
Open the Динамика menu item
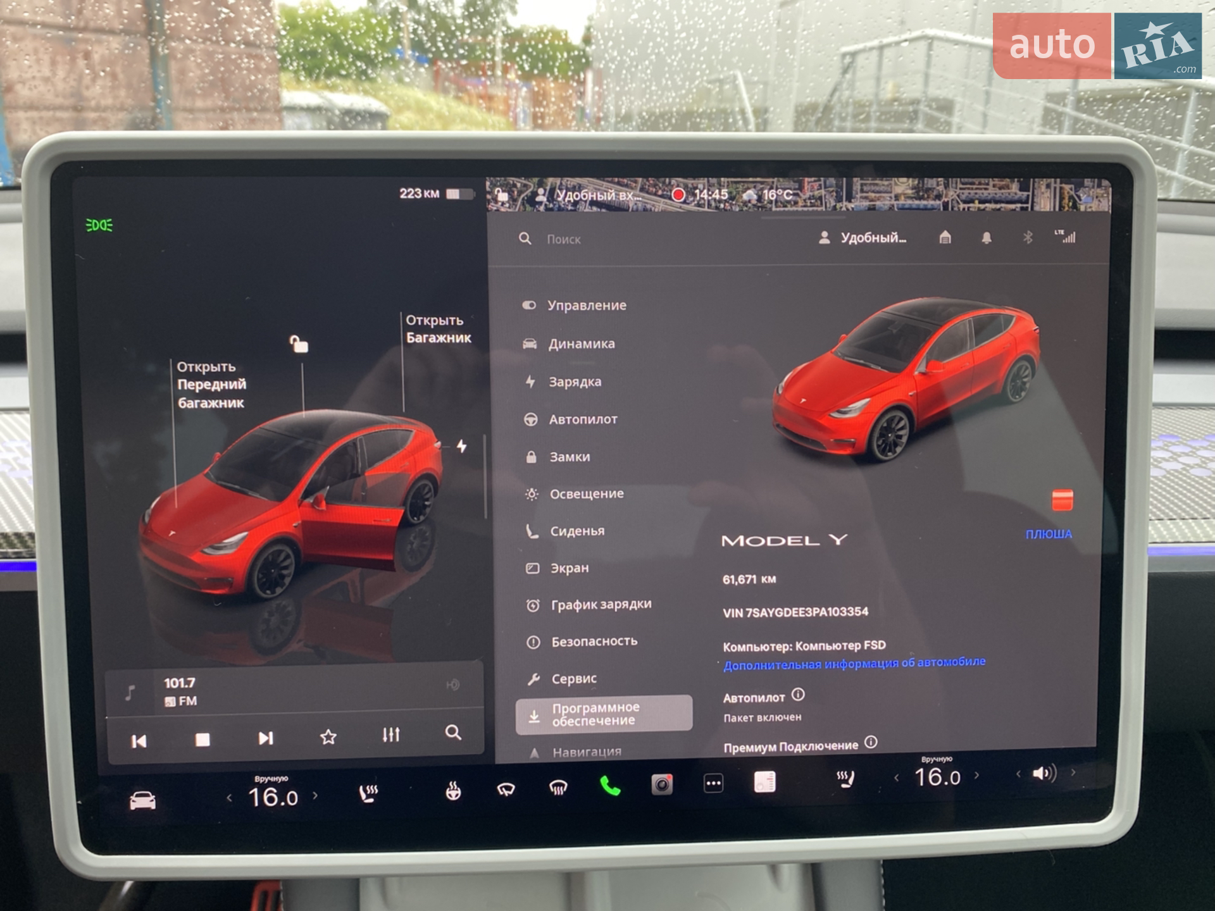(568, 344)
